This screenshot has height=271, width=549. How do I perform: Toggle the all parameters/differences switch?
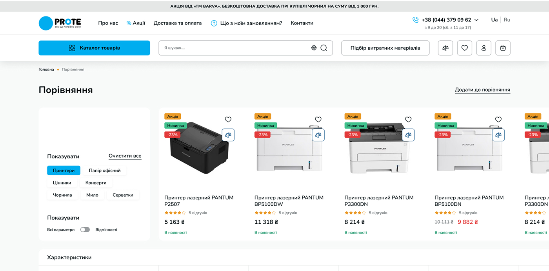click(85, 230)
